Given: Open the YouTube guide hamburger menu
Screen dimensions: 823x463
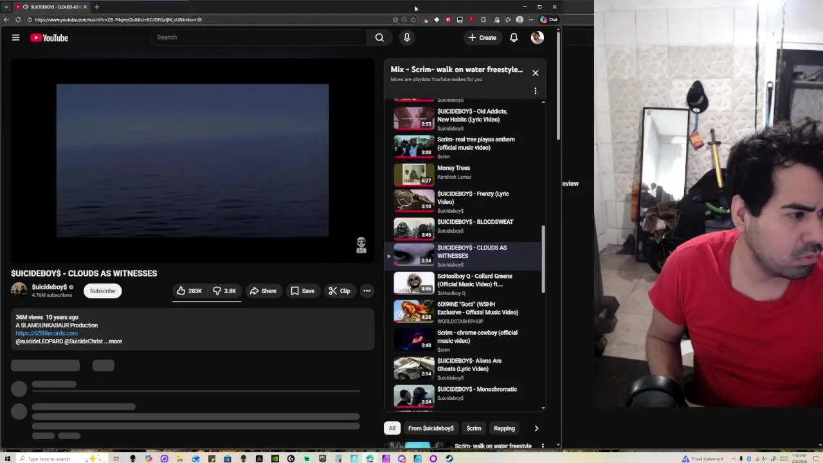Looking at the screenshot, I should [x=15, y=37].
